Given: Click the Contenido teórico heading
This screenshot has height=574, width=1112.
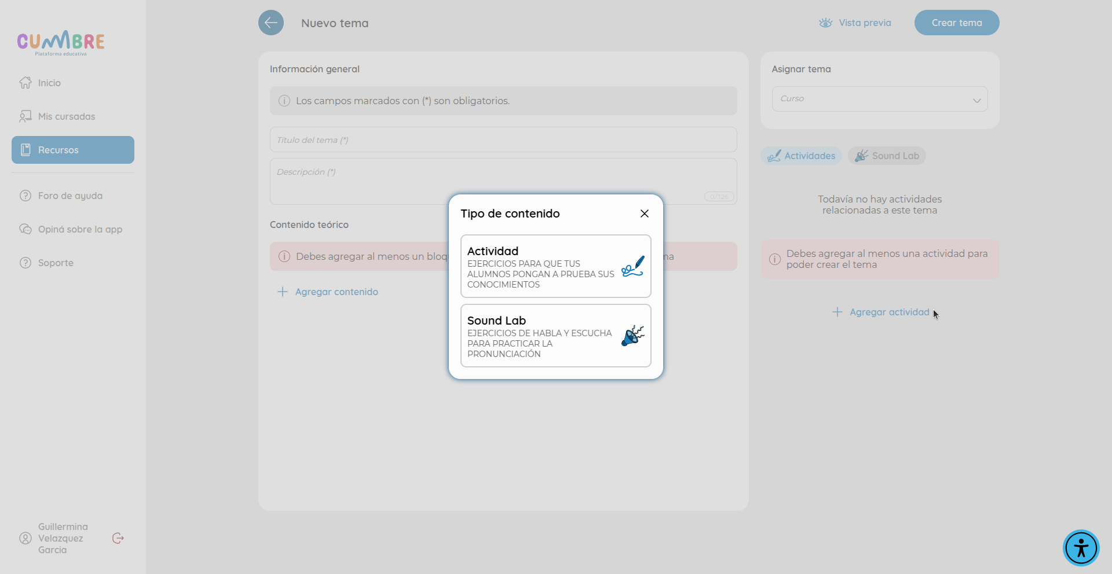Looking at the screenshot, I should [x=309, y=225].
